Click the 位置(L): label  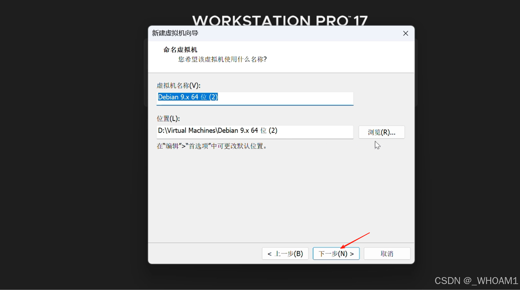click(x=168, y=119)
